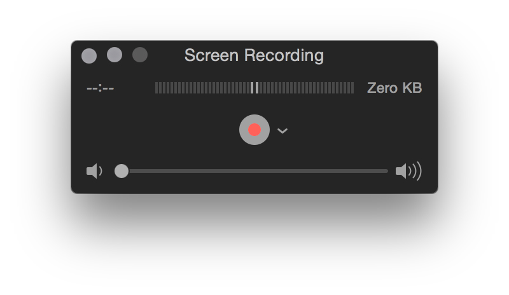Click the Zero KB file size label
509x295 pixels.
[x=394, y=88]
